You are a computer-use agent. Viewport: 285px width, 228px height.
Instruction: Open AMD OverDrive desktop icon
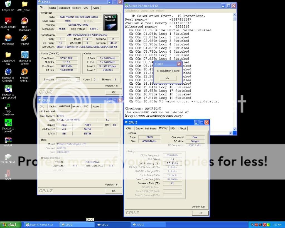coord(8,109)
